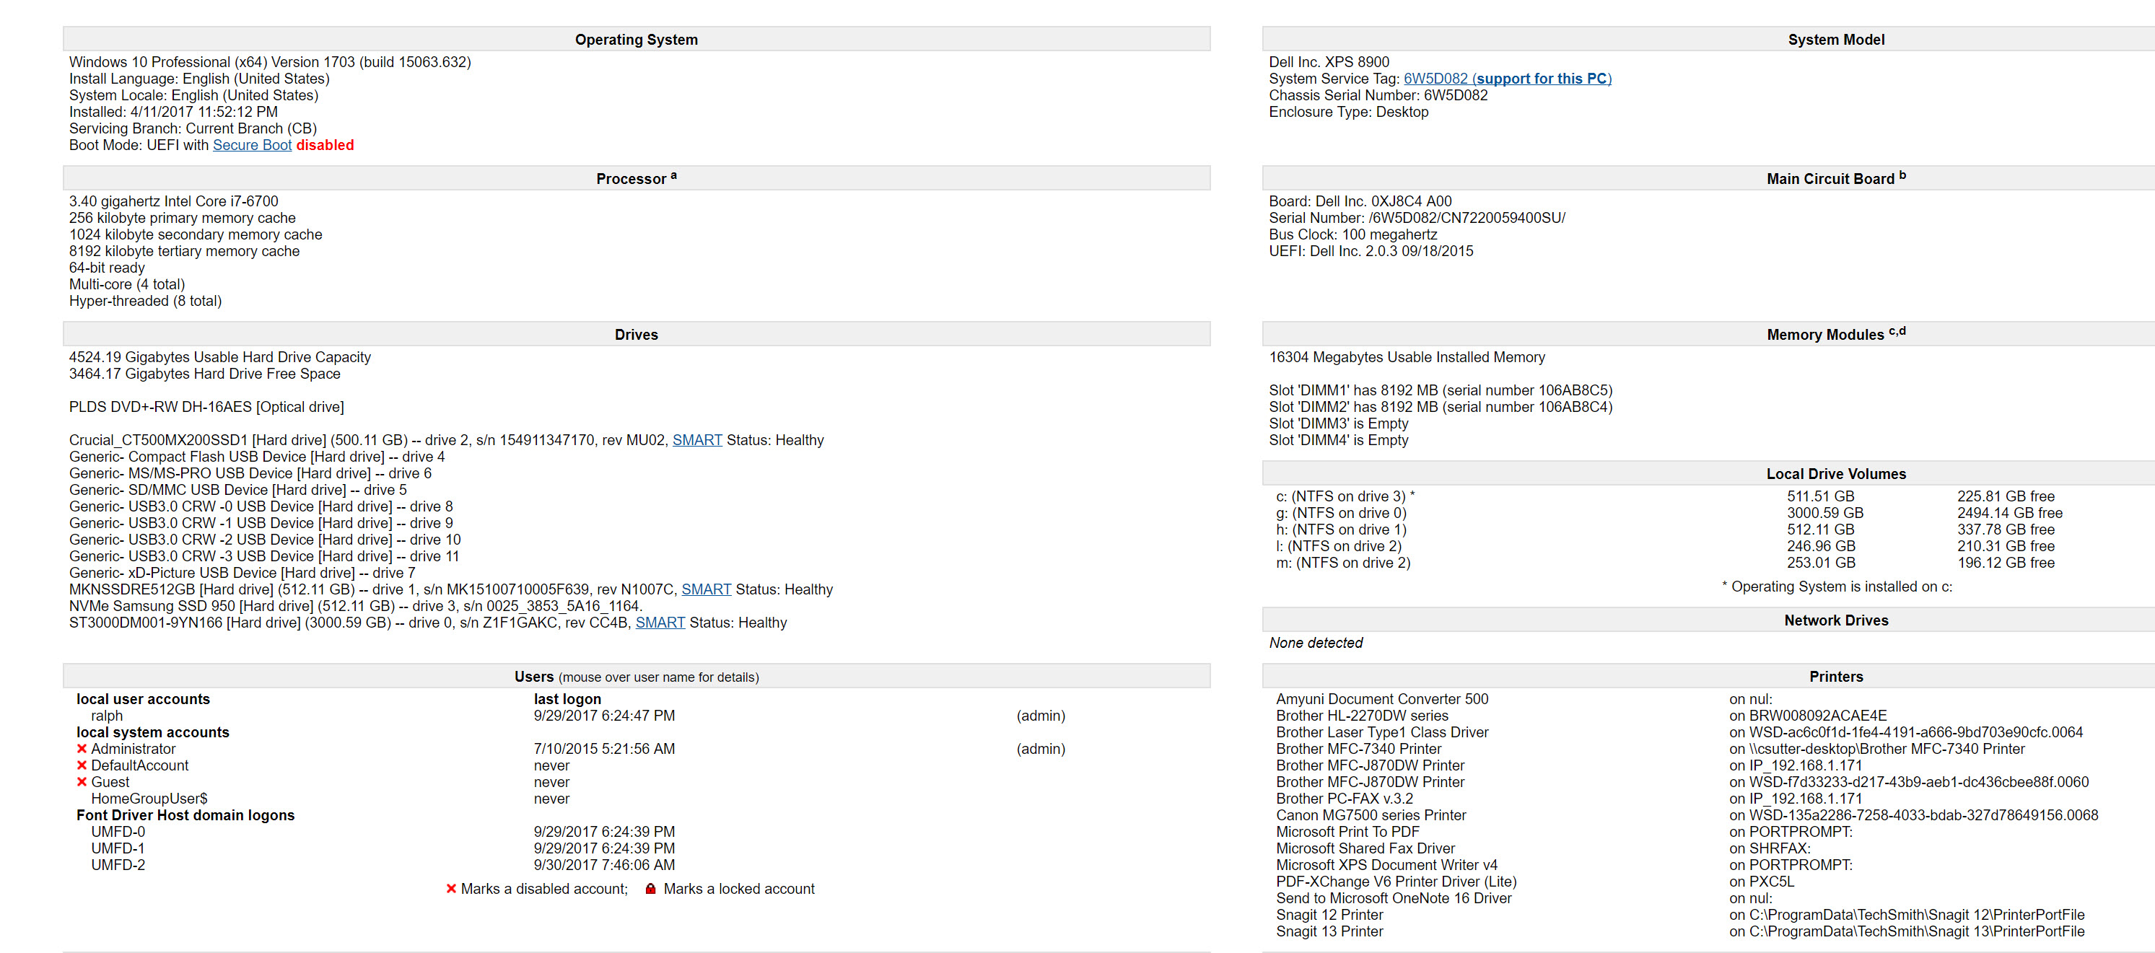Click ralph's last logon '9/29/2017 6:24:47 PM'
This screenshot has width=2155, height=953.
(x=604, y=716)
